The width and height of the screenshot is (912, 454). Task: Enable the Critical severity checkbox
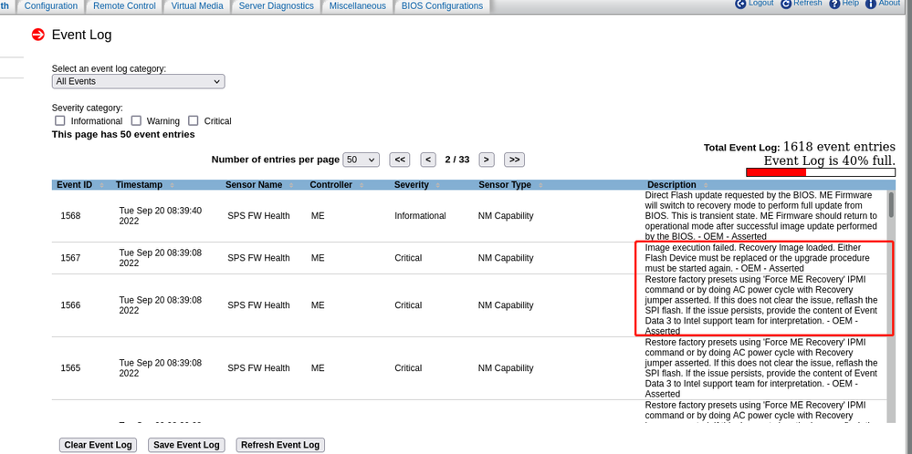[194, 120]
